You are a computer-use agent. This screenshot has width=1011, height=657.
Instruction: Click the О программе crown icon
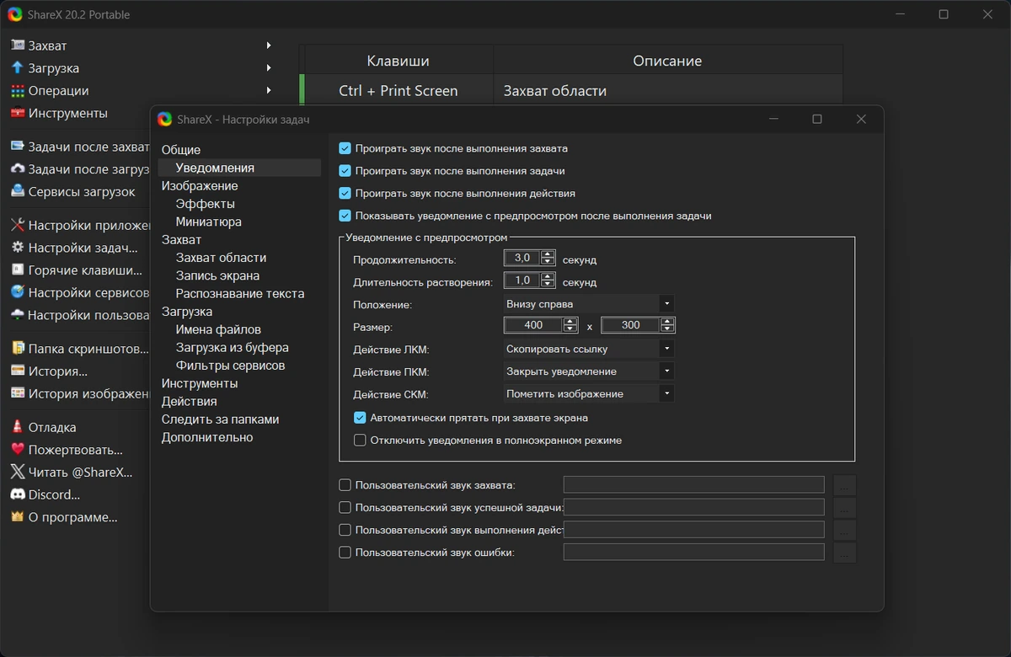coord(17,517)
